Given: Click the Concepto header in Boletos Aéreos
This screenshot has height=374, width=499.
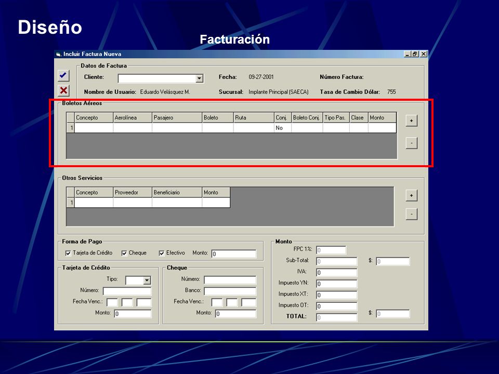Looking at the screenshot, I should tap(94, 118).
